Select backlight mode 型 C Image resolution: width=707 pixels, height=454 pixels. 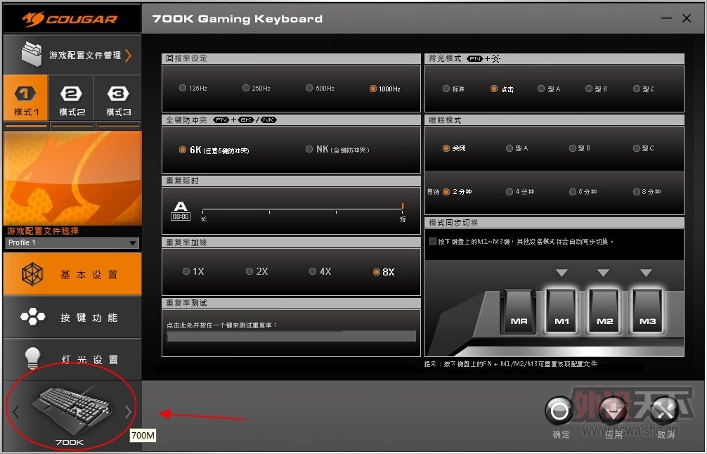644,89
